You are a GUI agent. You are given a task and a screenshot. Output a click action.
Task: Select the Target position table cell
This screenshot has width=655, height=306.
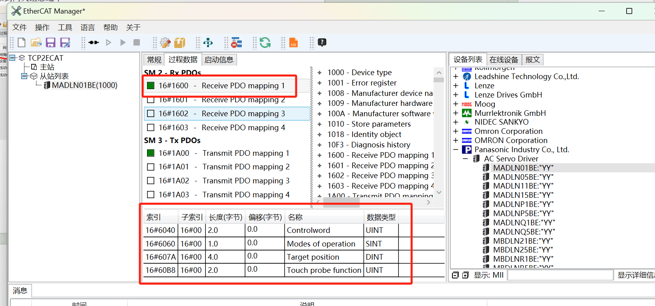click(324, 257)
